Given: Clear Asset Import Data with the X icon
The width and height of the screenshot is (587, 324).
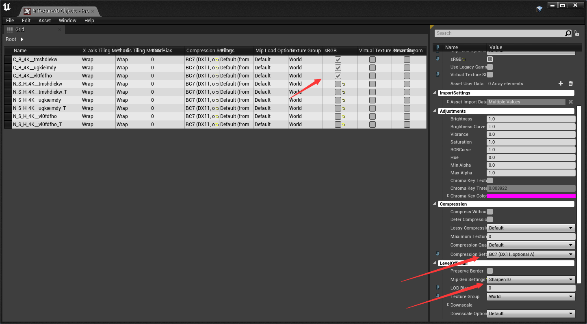Looking at the screenshot, I should (570, 102).
